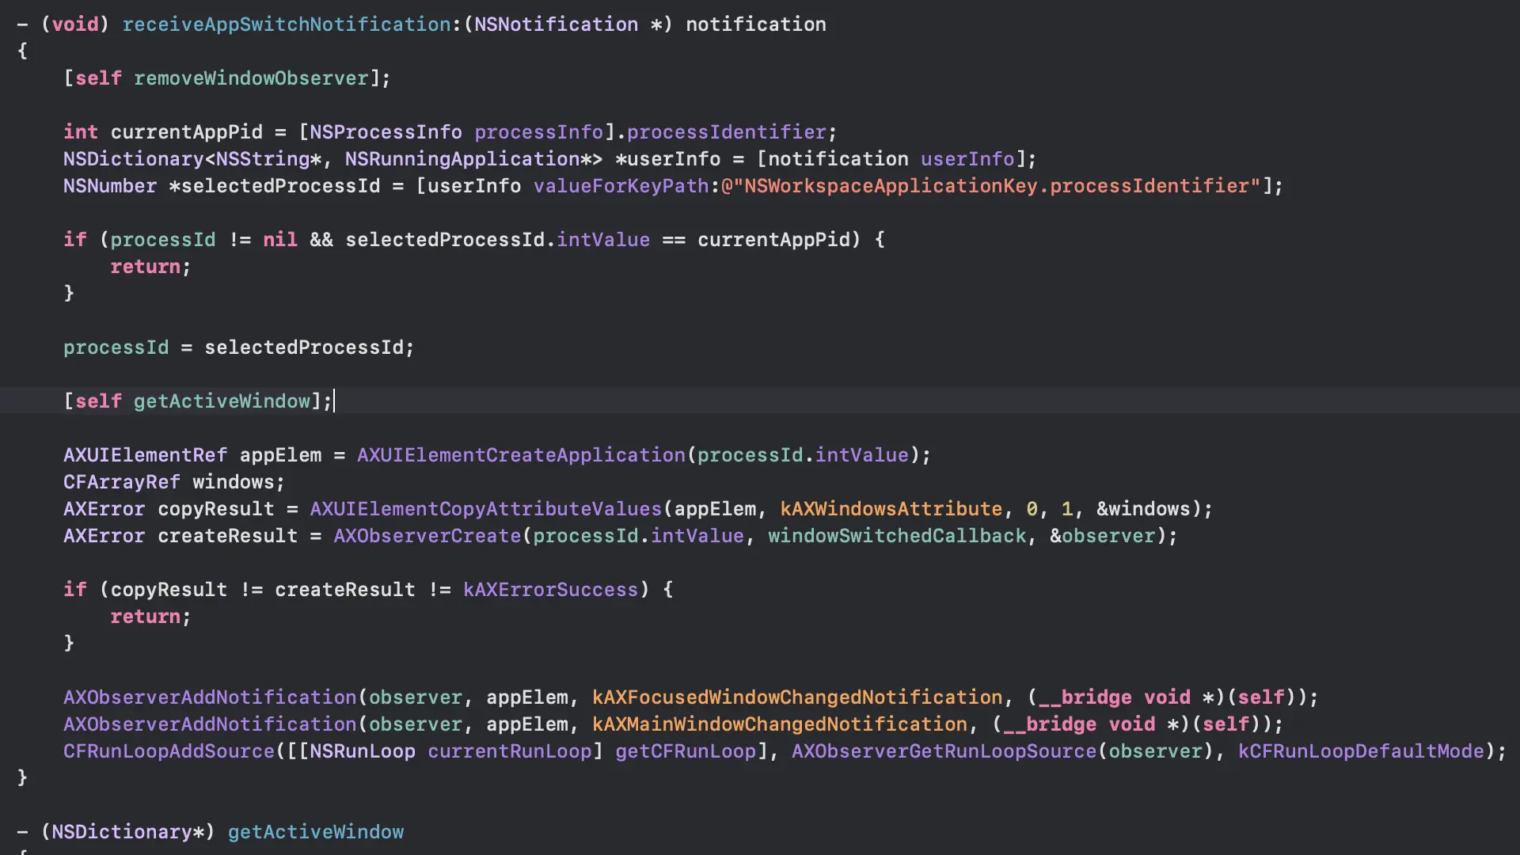Click the nil keyword in the if condition
Image resolution: width=1520 pixels, height=855 pixels.
tap(279, 240)
